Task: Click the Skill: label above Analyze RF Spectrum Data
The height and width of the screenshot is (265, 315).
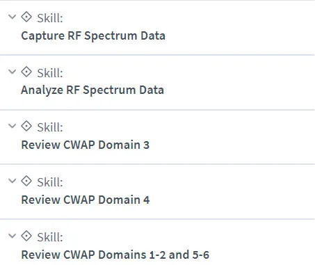Action: (50, 73)
